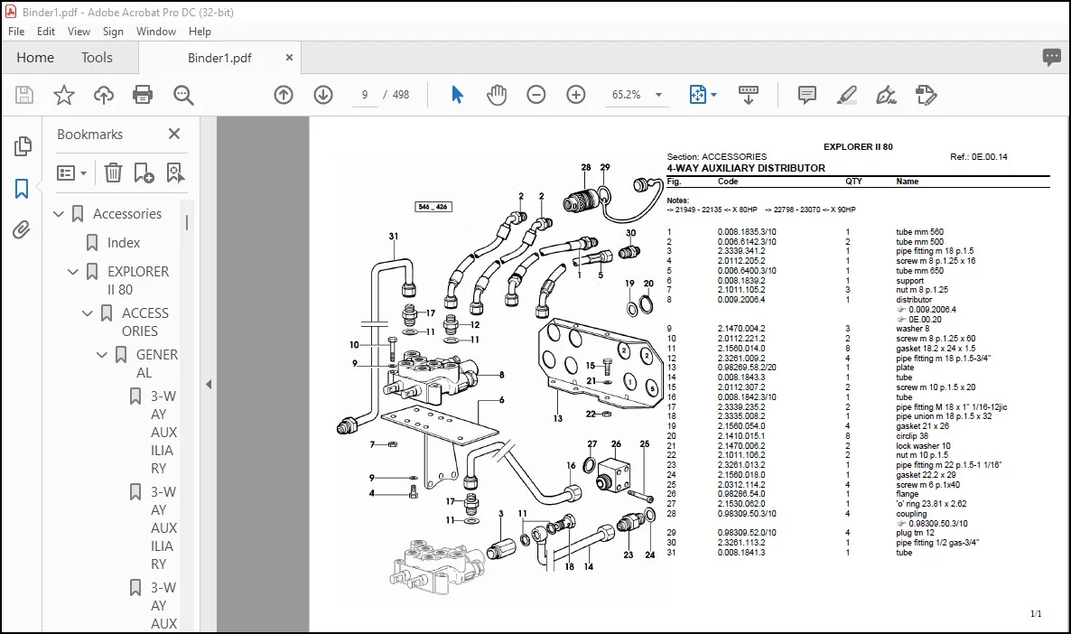Switch to the Tools tab
This screenshot has height=634, width=1071.
click(97, 58)
